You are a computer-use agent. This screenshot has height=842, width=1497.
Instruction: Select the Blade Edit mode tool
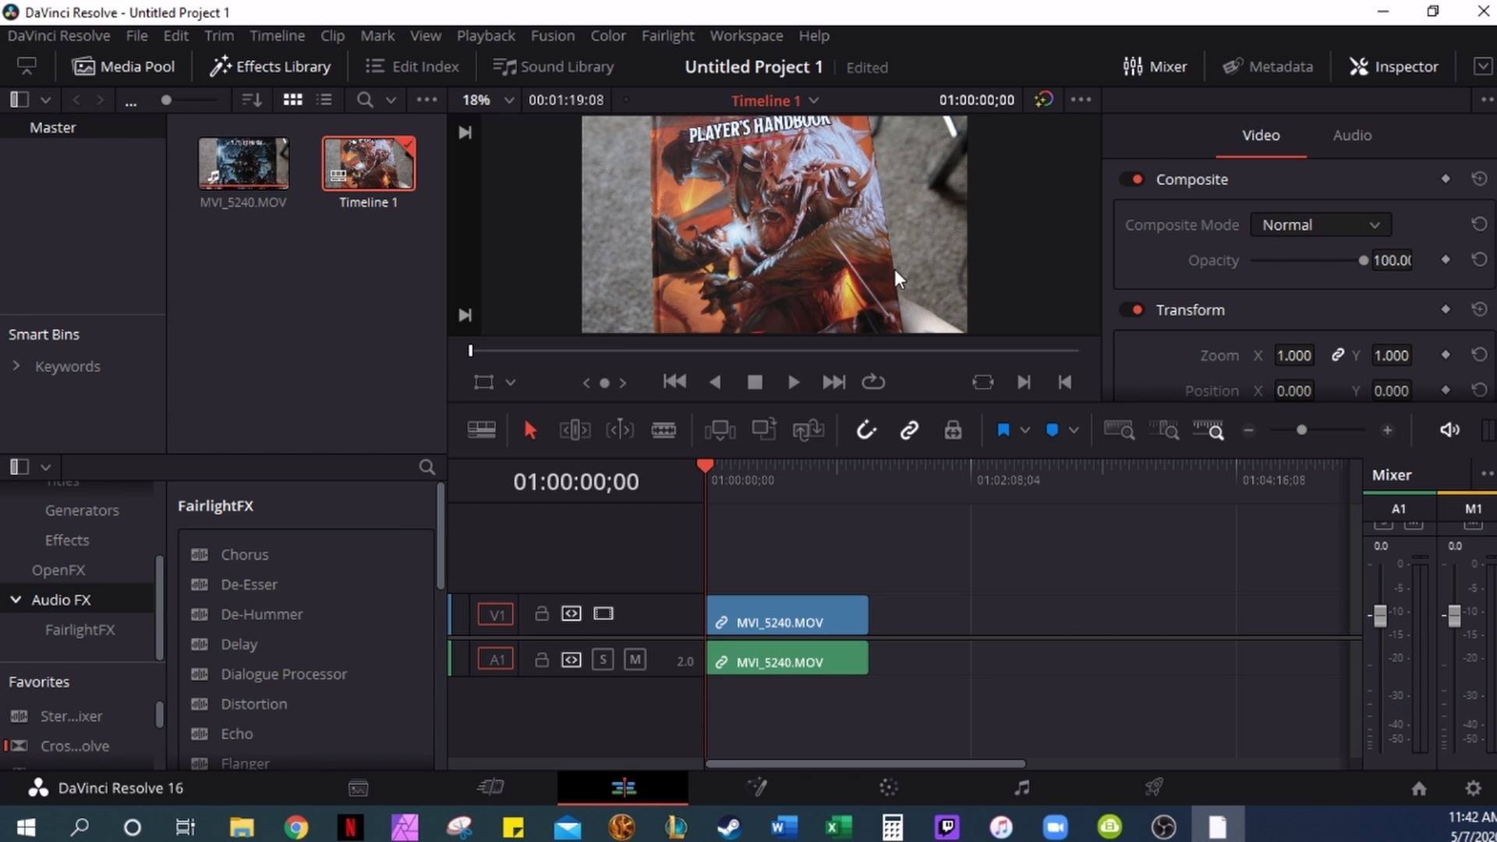coord(664,430)
